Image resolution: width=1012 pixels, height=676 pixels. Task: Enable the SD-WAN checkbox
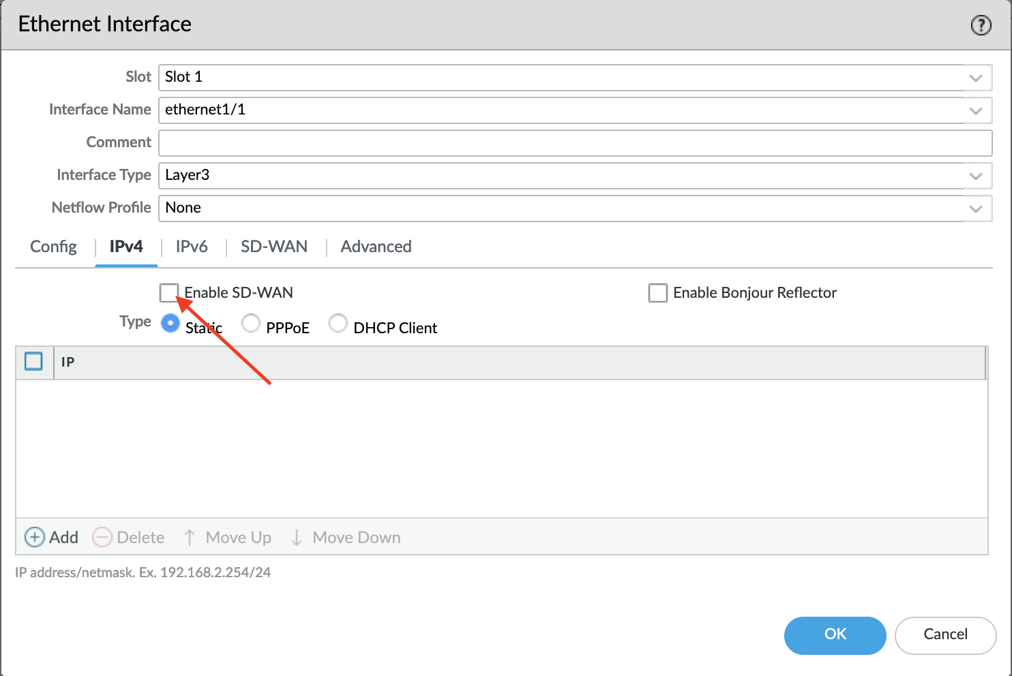point(169,292)
